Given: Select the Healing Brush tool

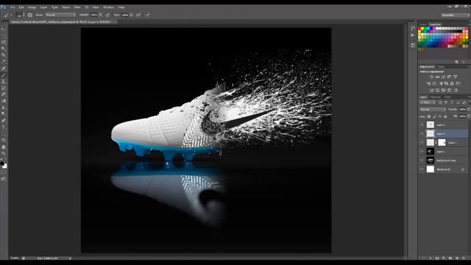Looking at the screenshot, I should [4, 68].
